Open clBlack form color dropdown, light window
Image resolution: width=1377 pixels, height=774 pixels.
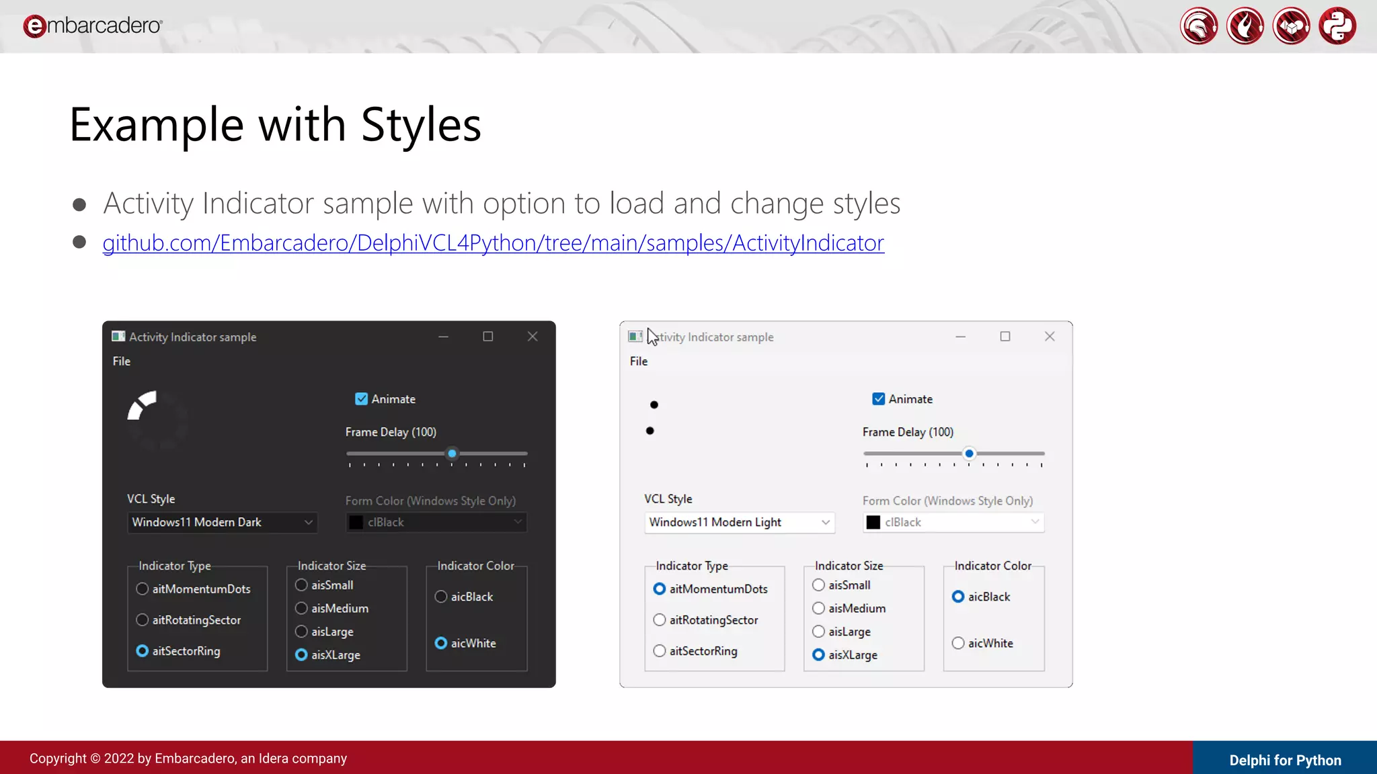click(x=953, y=522)
